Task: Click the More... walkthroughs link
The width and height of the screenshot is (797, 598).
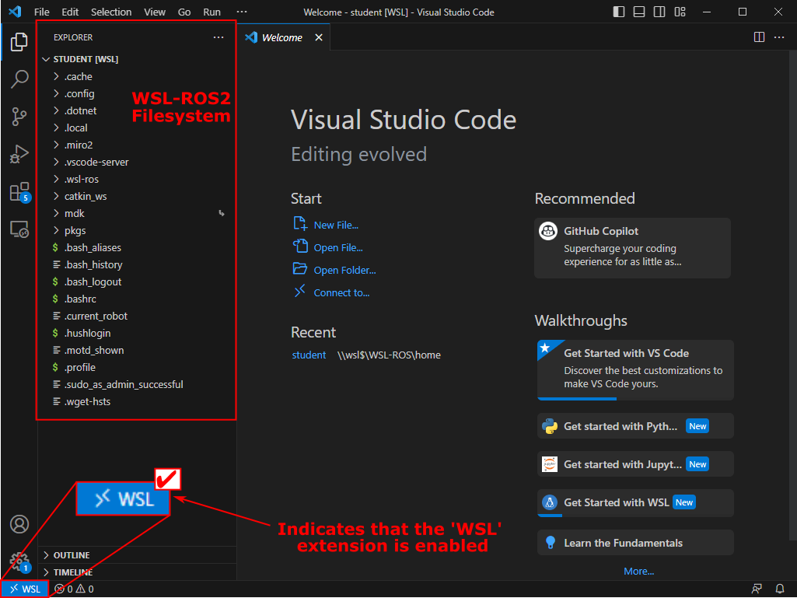Action: coord(639,571)
